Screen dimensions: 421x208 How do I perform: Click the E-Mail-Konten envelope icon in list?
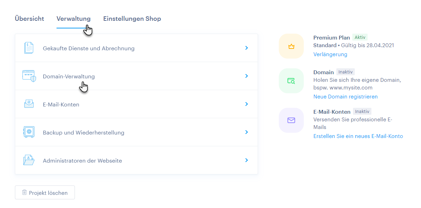click(x=29, y=104)
